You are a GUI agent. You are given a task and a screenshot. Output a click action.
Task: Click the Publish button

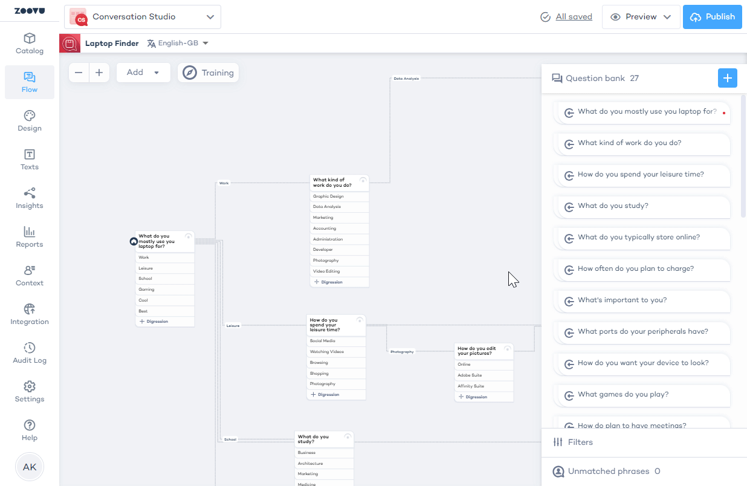pyautogui.click(x=712, y=17)
